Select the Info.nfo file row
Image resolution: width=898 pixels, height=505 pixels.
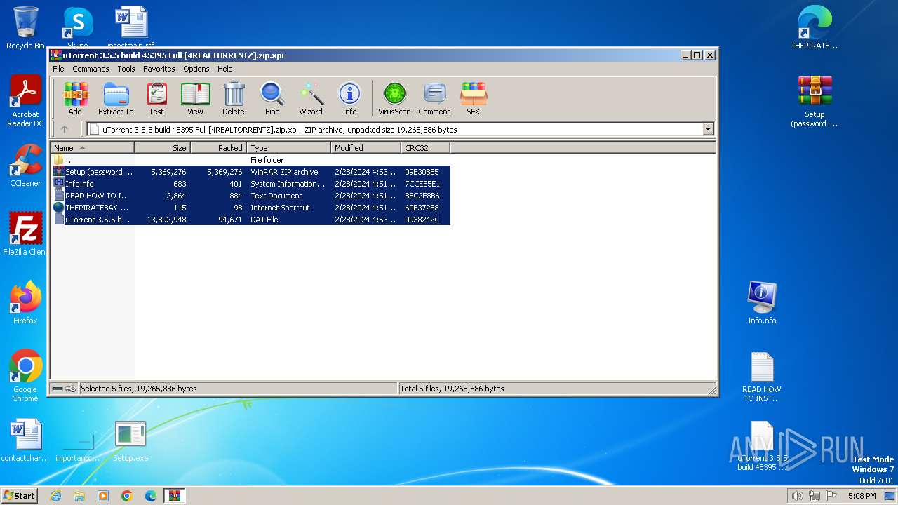(x=251, y=184)
